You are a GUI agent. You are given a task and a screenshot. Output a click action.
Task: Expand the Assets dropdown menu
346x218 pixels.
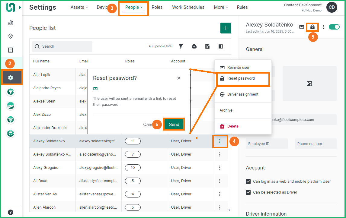79,7
